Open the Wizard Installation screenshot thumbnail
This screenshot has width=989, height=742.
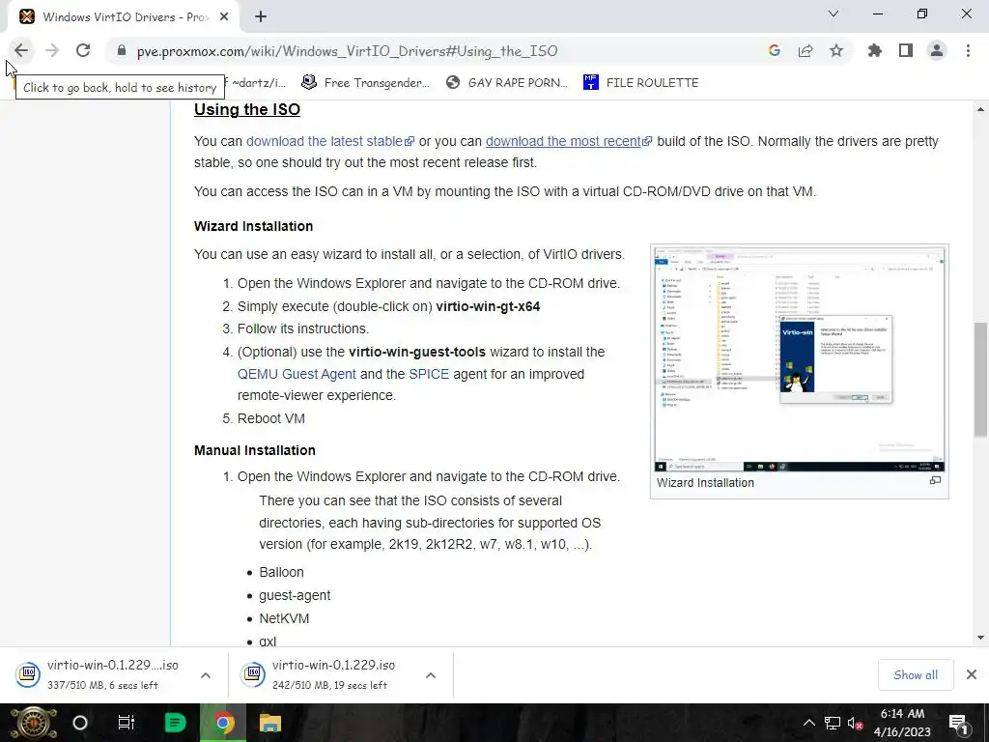point(799,358)
